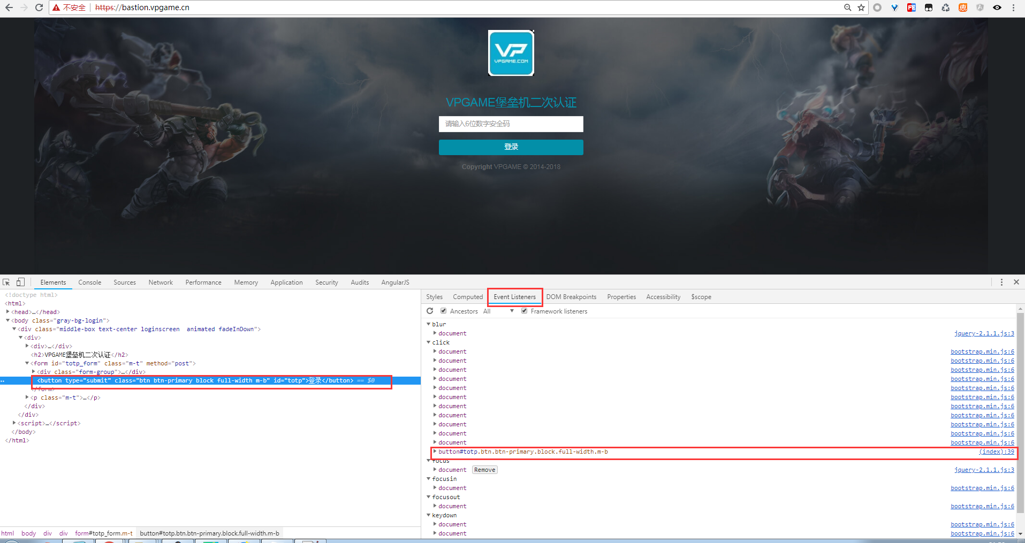Expand the script element in DOM tree
1025x543 pixels.
(x=14, y=423)
